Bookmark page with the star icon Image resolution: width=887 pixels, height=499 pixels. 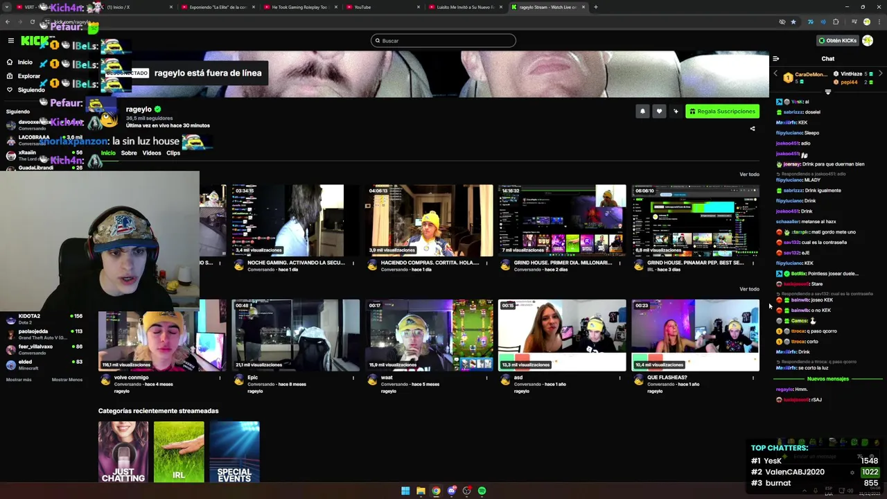793,22
